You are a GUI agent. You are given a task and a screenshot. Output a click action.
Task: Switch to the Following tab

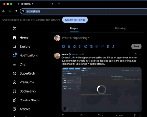pyautogui.click(x=120, y=28)
